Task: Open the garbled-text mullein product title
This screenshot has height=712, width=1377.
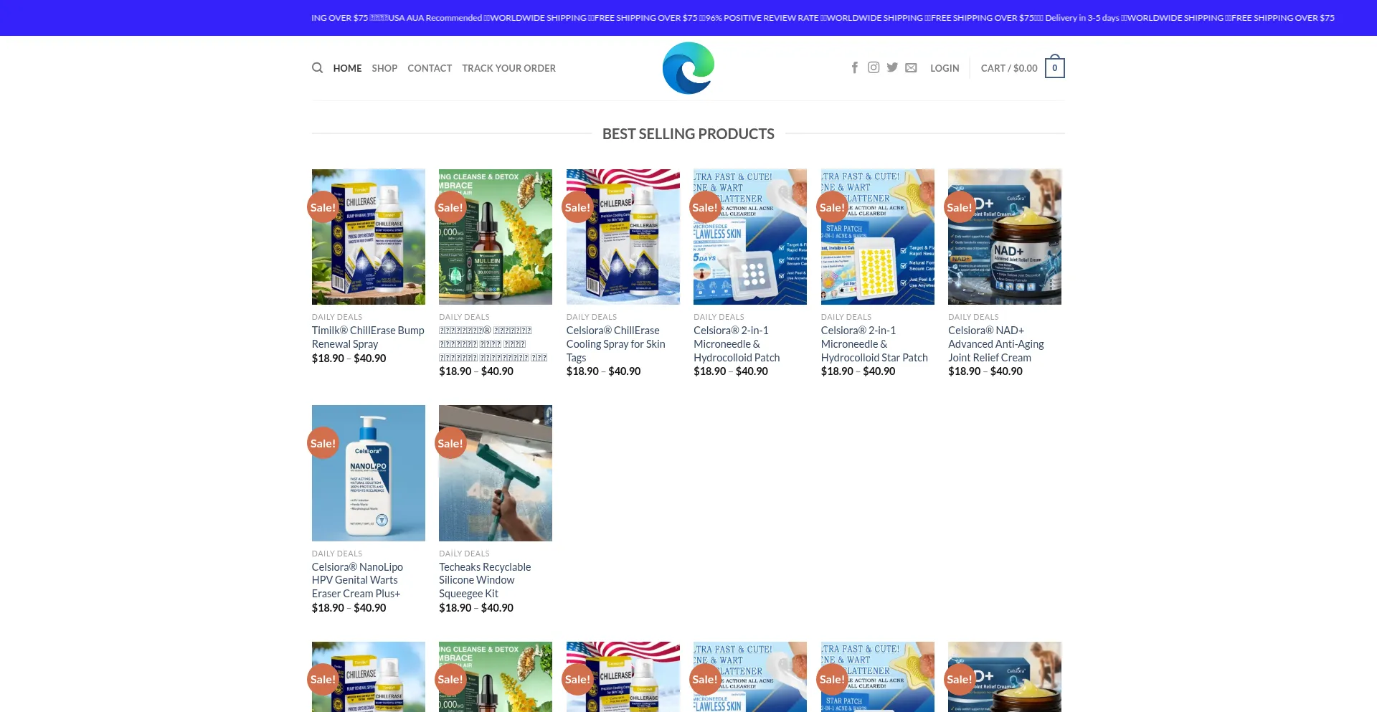Action: click(x=493, y=344)
